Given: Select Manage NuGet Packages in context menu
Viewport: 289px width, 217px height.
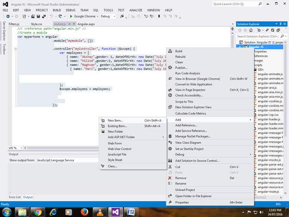Looking at the screenshot, I should pyautogui.click(x=193, y=137).
